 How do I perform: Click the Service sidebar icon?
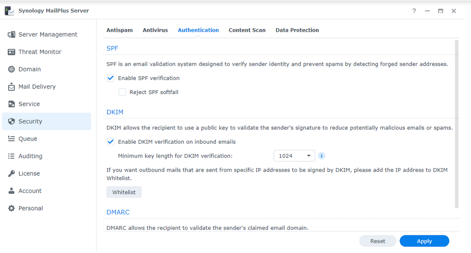coord(12,104)
